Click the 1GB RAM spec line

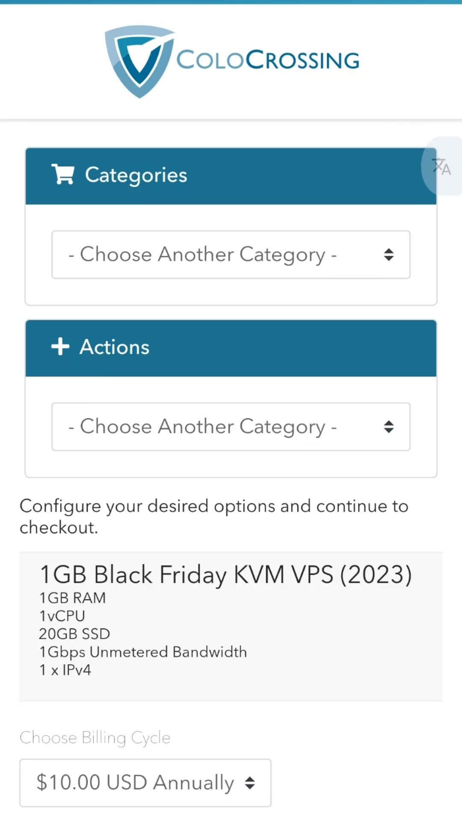(x=72, y=598)
